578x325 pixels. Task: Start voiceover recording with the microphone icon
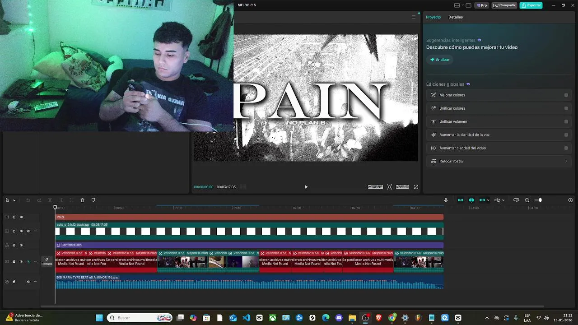point(446,200)
